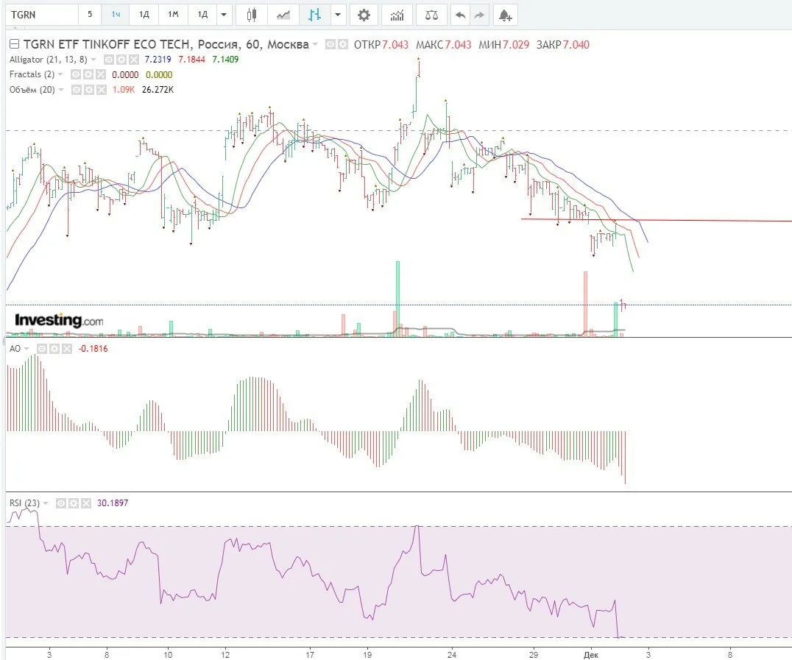Hide the Объём volume indicator
This screenshot has width=792, height=660.
(77, 90)
